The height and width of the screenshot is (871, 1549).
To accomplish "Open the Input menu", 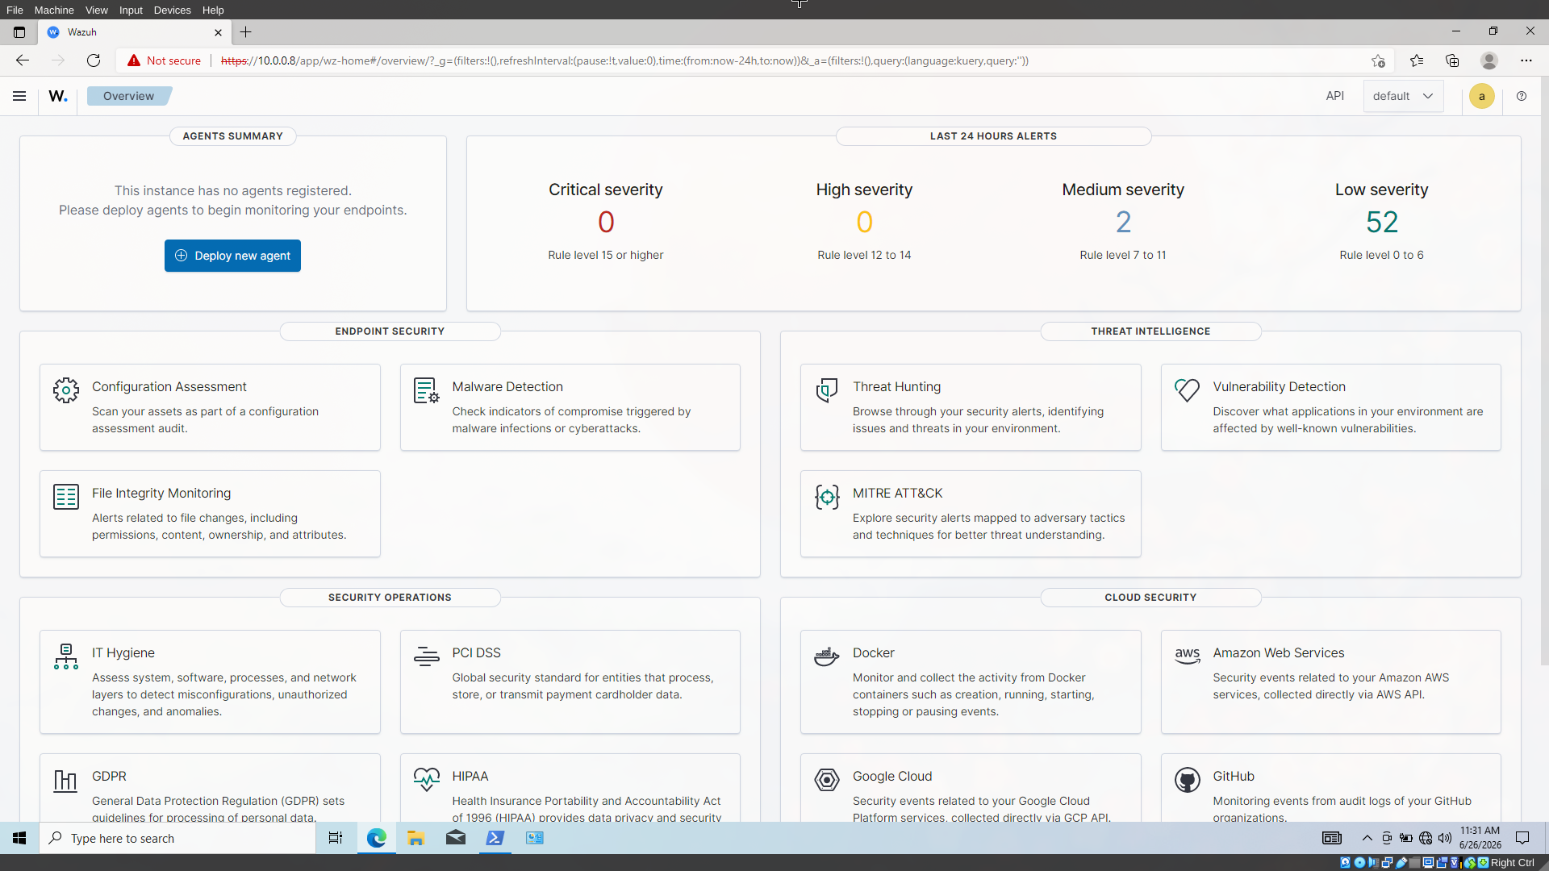I will (131, 10).
